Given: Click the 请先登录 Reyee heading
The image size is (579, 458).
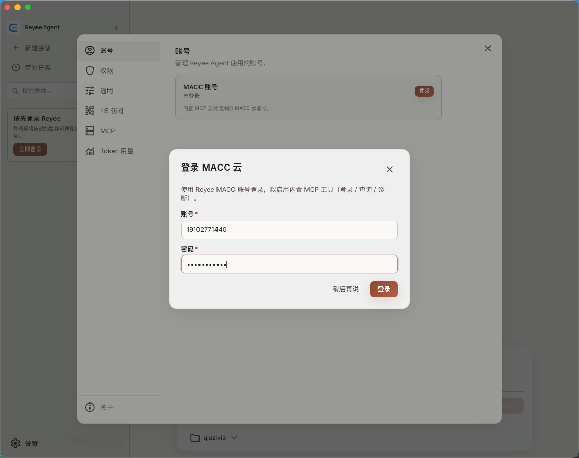Looking at the screenshot, I should 37,118.
